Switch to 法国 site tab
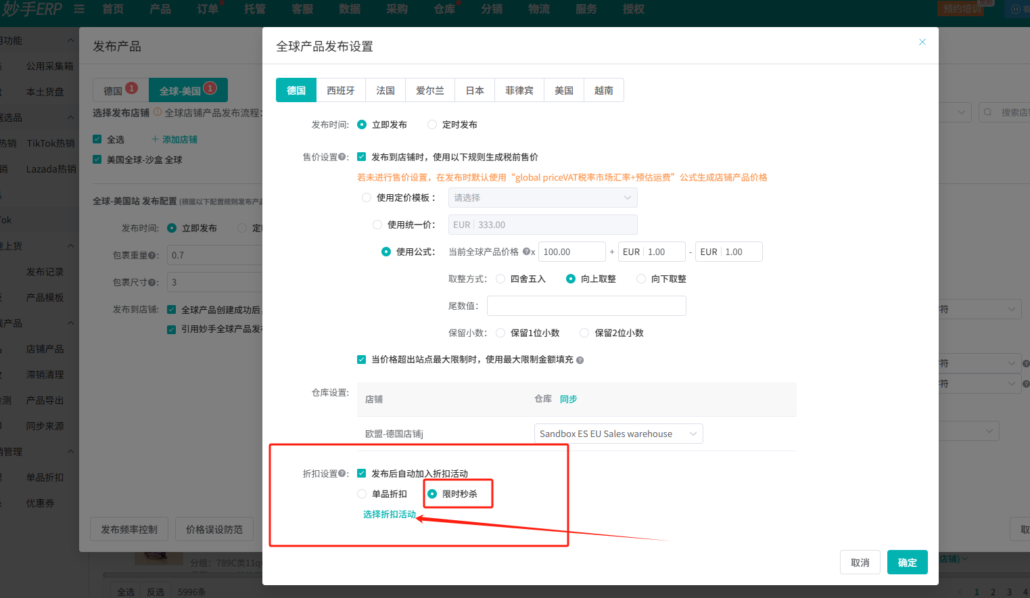This screenshot has height=598, width=1030. click(385, 90)
